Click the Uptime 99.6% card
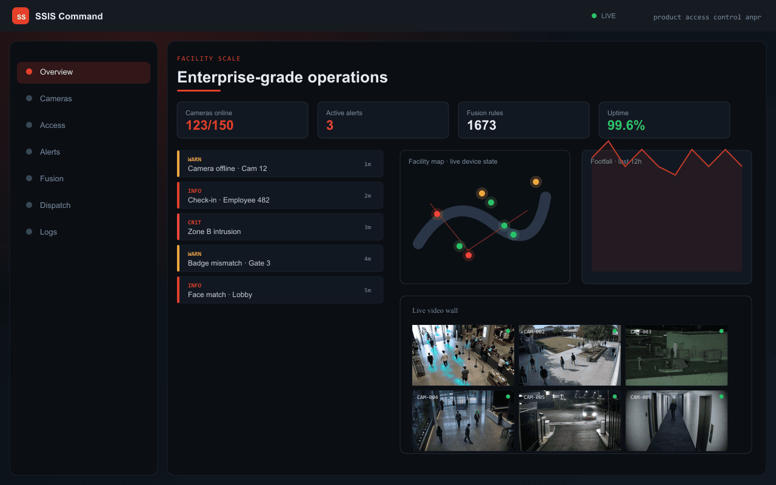The image size is (776, 485). click(x=664, y=120)
